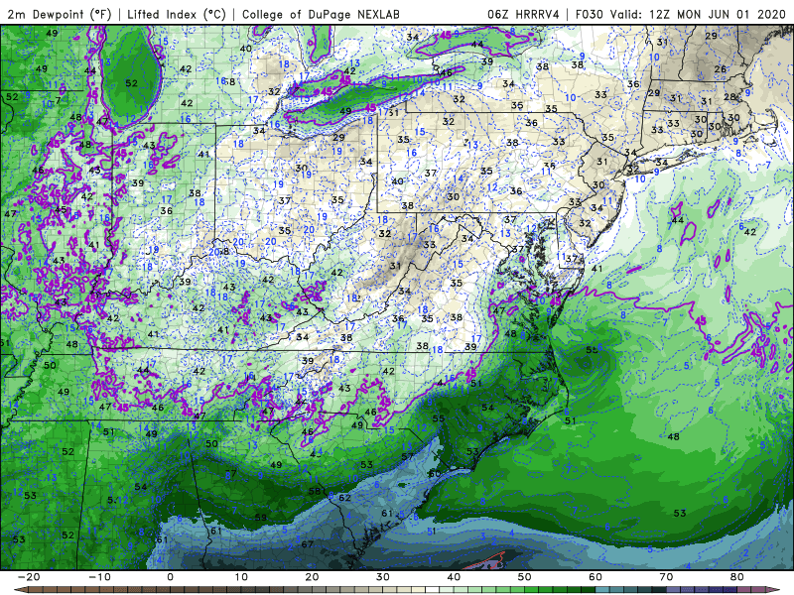
Task: Click the -20 label on the color scale
Action: click(x=29, y=577)
